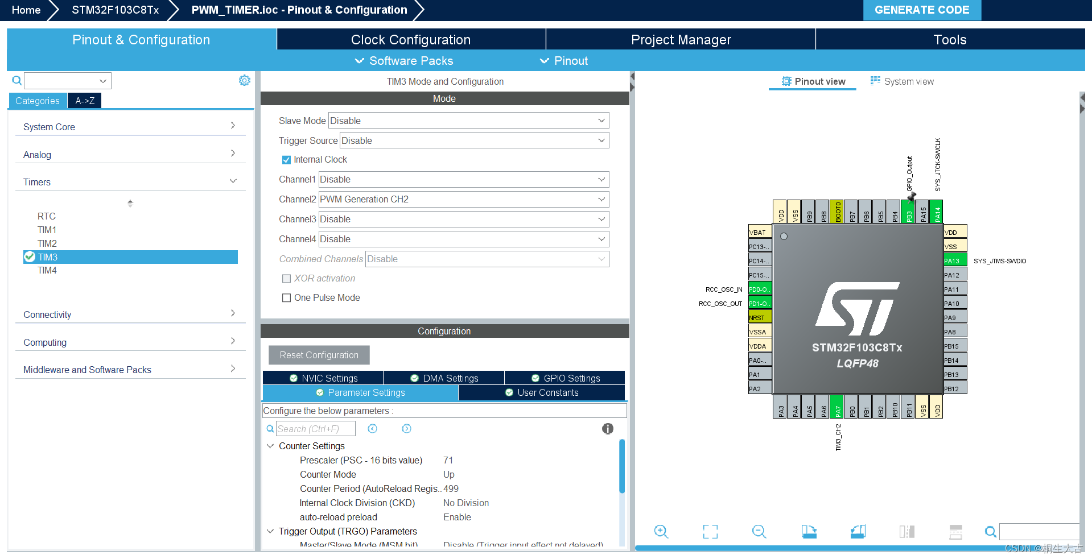Image resolution: width=1092 pixels, height=559 pixels.
Task: Click the Parameter Settings vertical scrollbar
Action: pyautogui.click(x=622, y=466)
